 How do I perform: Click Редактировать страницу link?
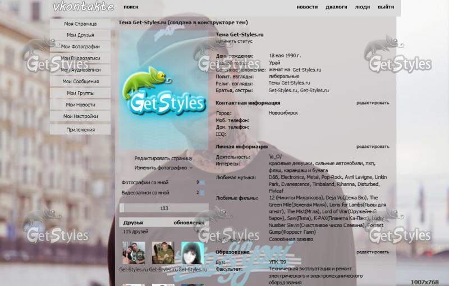163,158
